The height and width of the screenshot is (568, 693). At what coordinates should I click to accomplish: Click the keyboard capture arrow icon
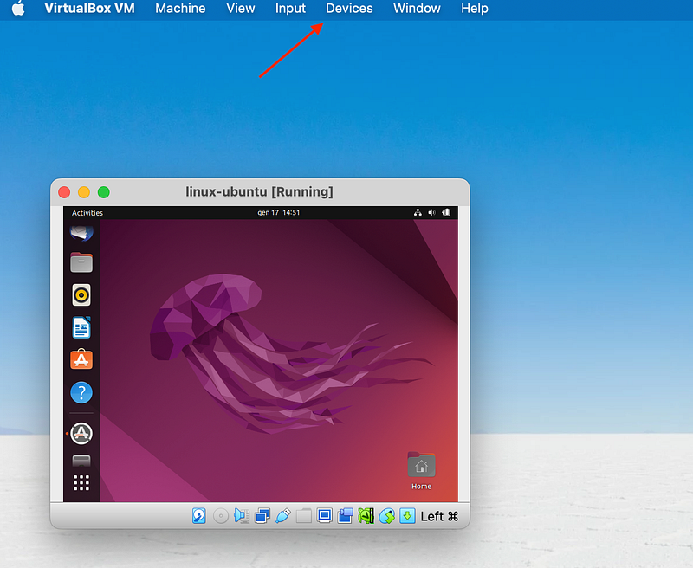(x=407, y=515)
